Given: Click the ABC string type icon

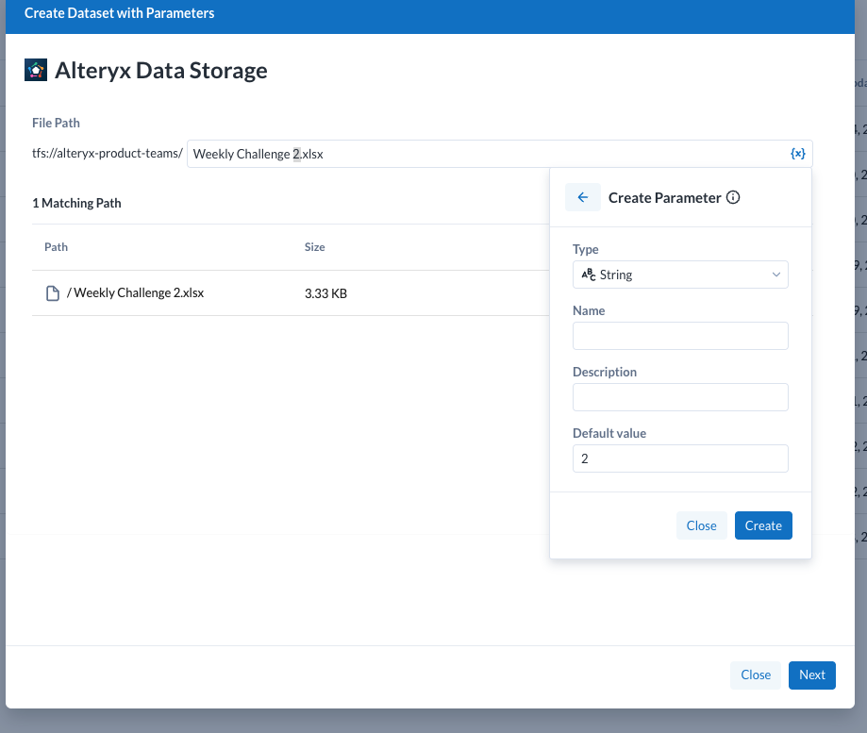Looking at the screenshot, I should (588, 275).
